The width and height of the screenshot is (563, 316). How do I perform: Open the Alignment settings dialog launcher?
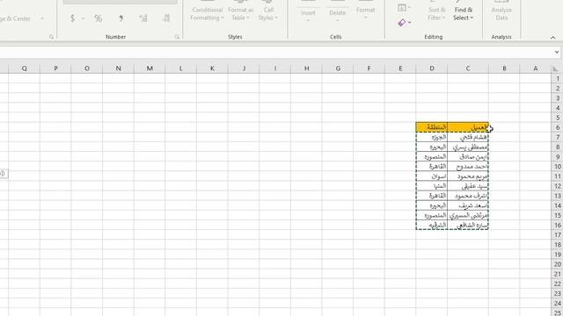(x=51, y=37)
